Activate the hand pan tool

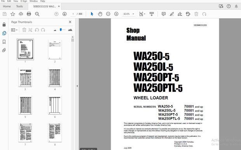pos(100,14)
